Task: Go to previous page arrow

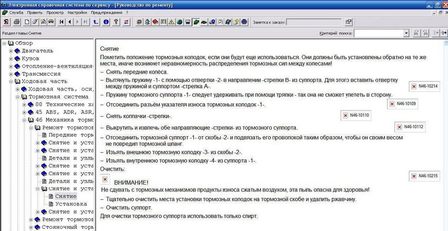Action: pyautogui.click(x=69, y=22)
